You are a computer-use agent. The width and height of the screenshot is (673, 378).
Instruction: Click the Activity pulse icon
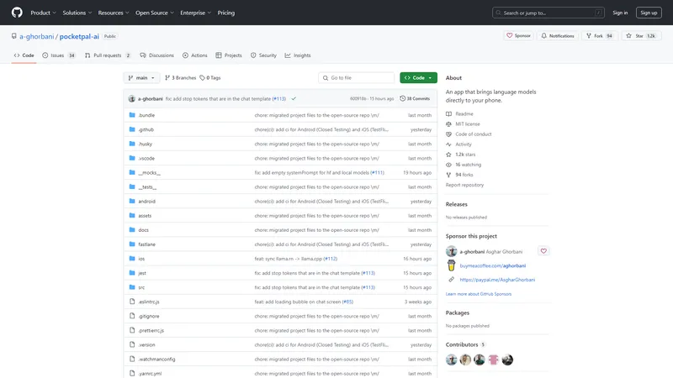448,144
